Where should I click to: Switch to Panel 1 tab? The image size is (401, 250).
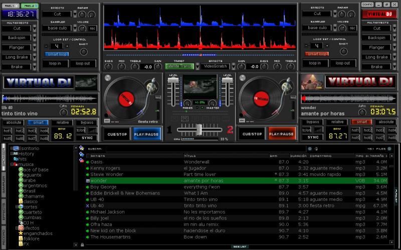click(11, 5)
